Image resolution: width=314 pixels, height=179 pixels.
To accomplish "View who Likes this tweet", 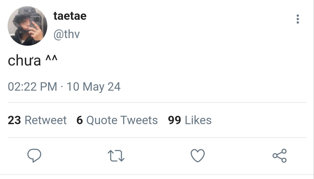I will [198, 120].
